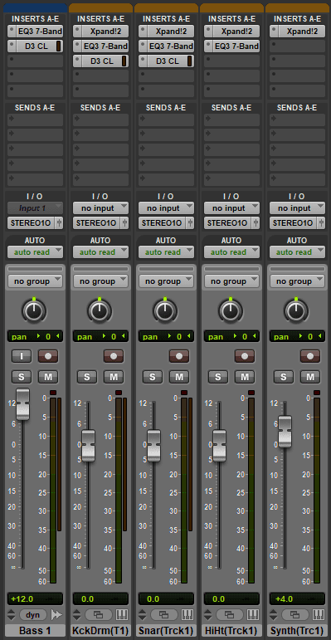Click the Bass 1 volume fader handle
Screen dimensions: 331x640
[x=23, y=404]
